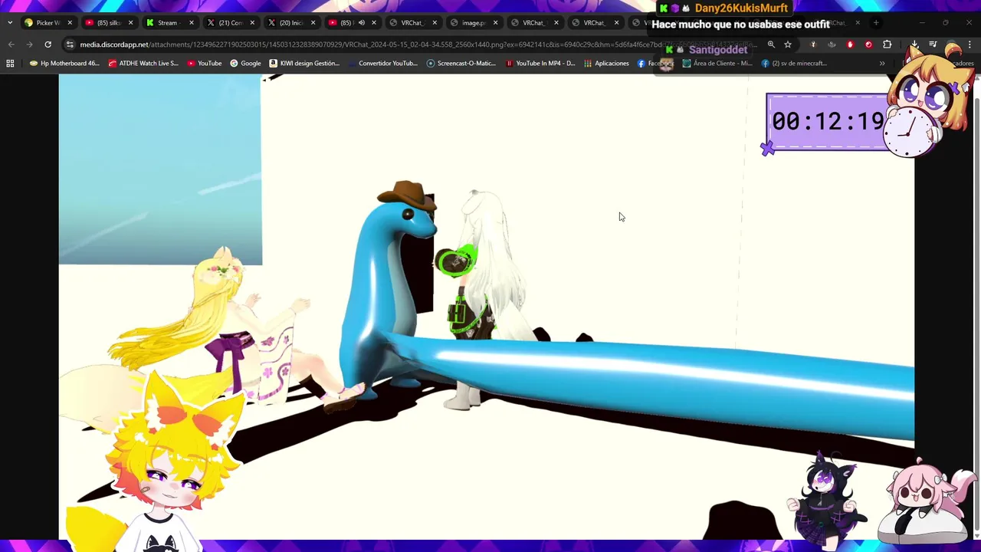Open the ATDHE Watch Live bookmark
The width and height of the screenshot is (981, 552).
click(x=143, y=64)
